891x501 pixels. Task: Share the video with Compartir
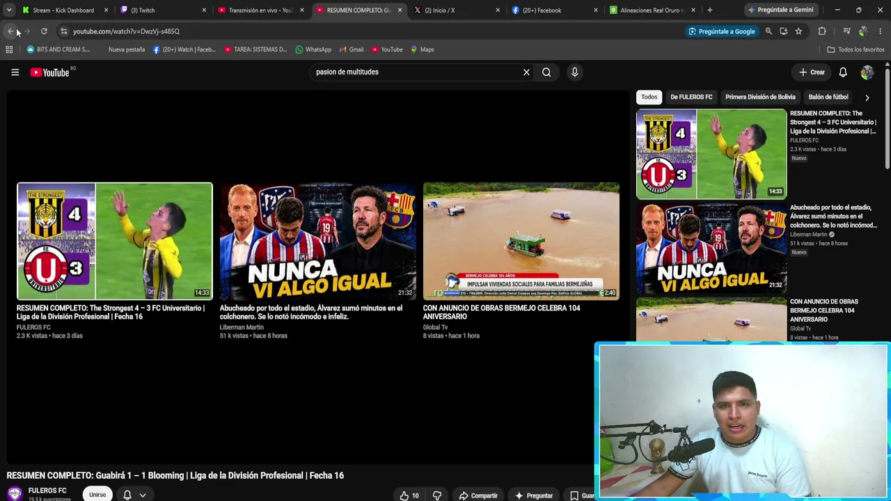pyautogui.click(x=478, y=495)
